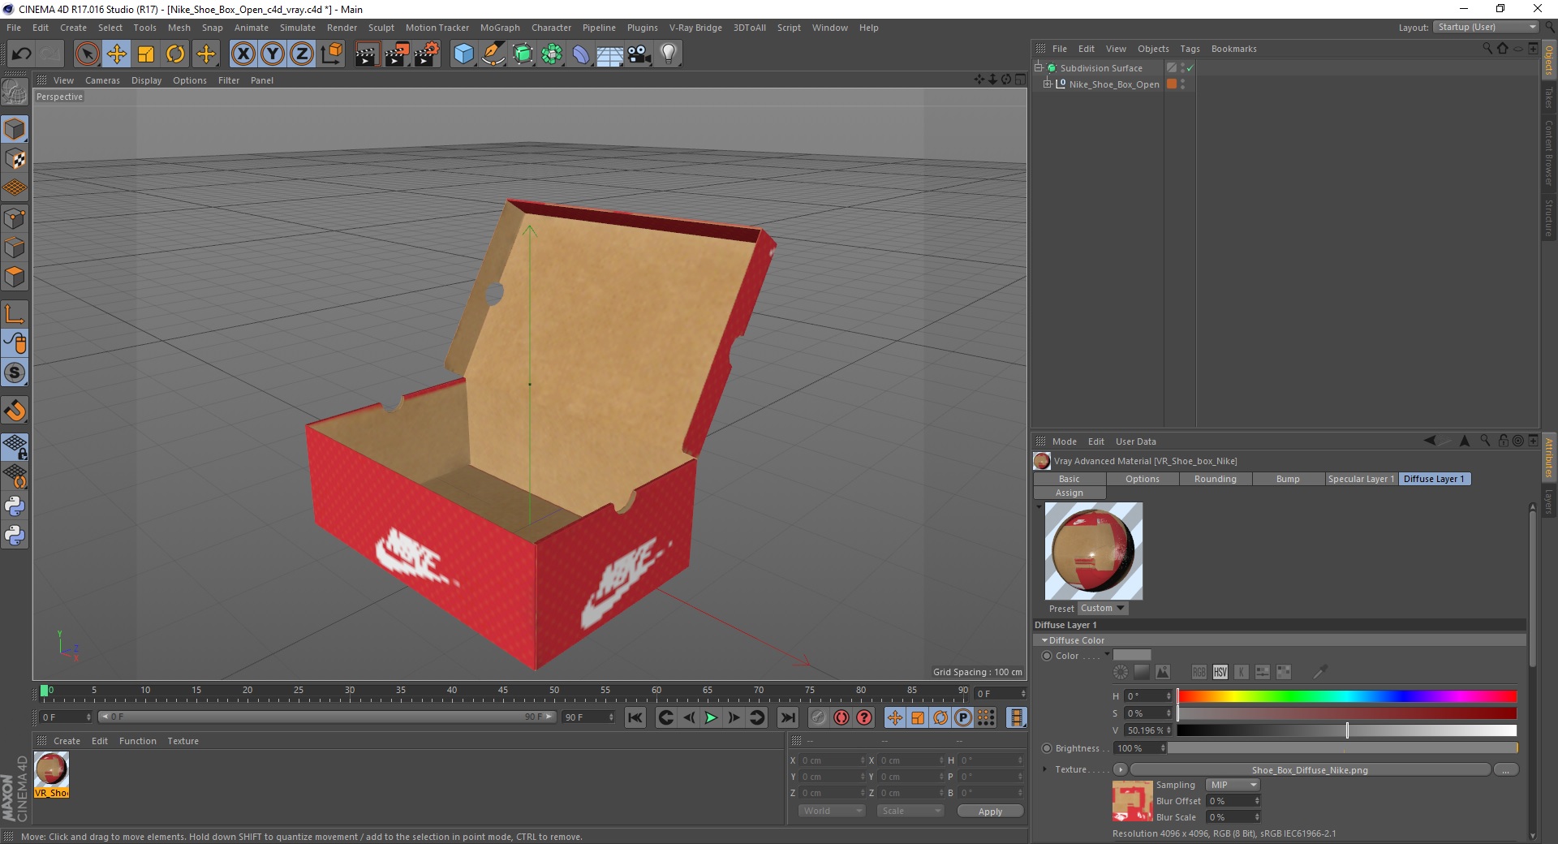1558x844 pixels.
Task: Open the material Preset Custom dropdown
Action: click(x=1103, y=608)
